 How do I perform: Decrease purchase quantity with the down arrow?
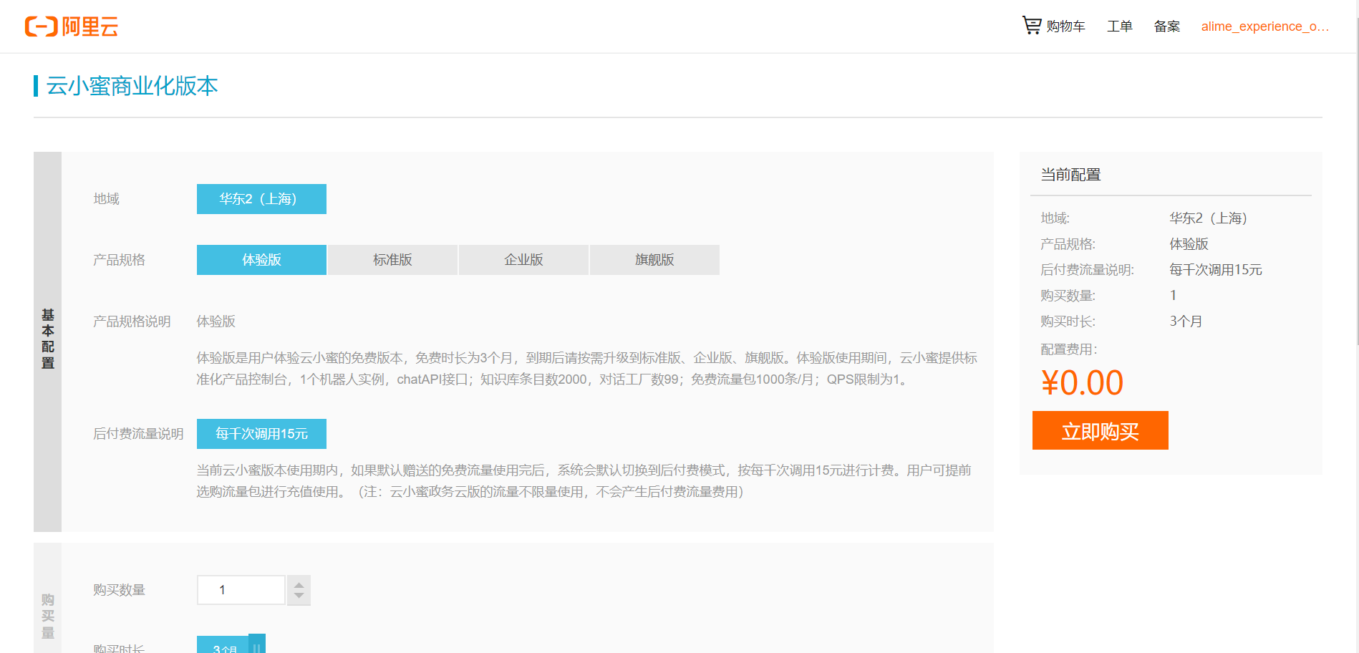point(299,596)
